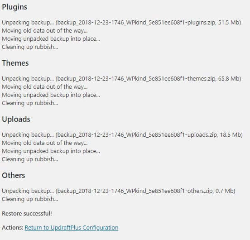This screenshot has width=250, height=240.
Task: Click Cleaning up rubbish line under Plugins
Action: point(30,47)
